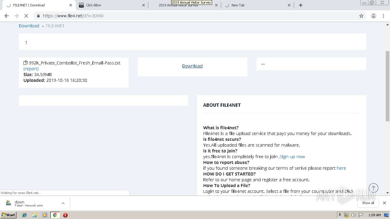Click the file icon beside the combolist filename
390x219 pixels.
tap(26, 63)
